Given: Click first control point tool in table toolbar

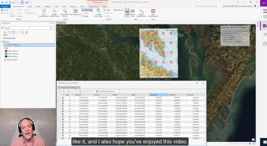Looking at the screenshot, I should click(x=60, y=91).
